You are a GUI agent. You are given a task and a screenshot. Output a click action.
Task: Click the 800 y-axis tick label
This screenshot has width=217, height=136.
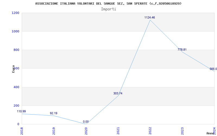click(x=16, y=50)
